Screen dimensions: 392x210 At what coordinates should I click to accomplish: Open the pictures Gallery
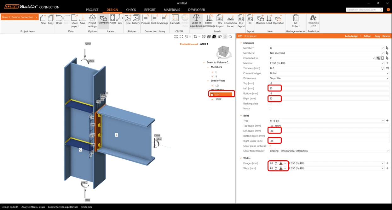(136, 19)
